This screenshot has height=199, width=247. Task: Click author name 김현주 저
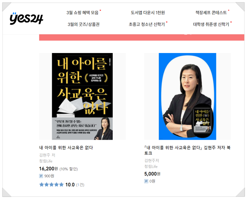coord(47,155)
